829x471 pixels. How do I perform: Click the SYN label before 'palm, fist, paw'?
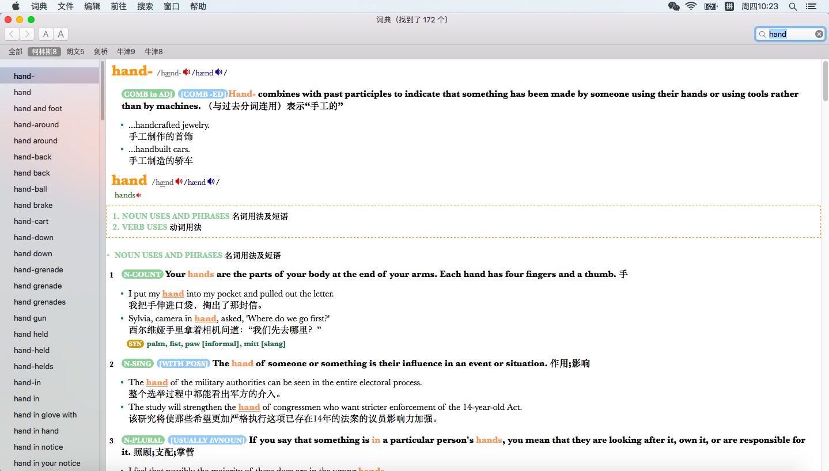(135, 344)
